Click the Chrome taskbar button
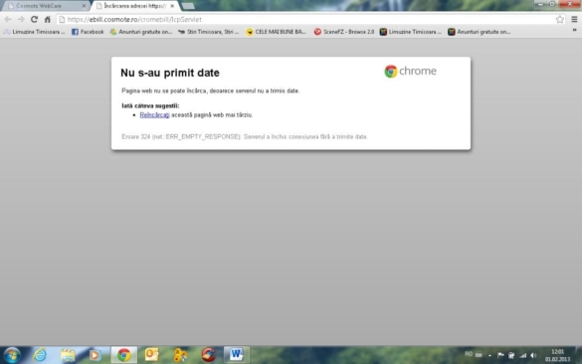 click(124, 355)
